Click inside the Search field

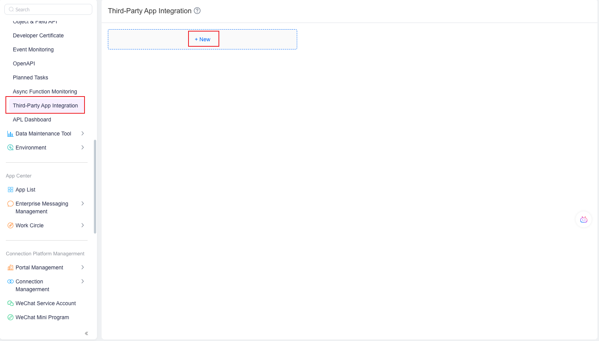(x=48, y=9)
